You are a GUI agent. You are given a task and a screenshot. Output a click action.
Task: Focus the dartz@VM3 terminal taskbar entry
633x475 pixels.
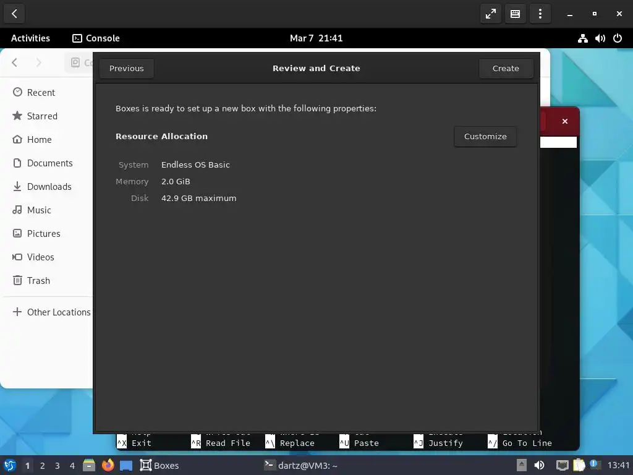[x=301, y=465]
